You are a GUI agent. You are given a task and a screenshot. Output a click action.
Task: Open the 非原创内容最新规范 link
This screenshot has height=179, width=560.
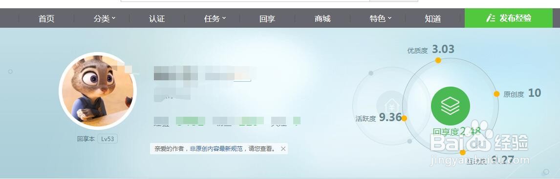[216, 149]
